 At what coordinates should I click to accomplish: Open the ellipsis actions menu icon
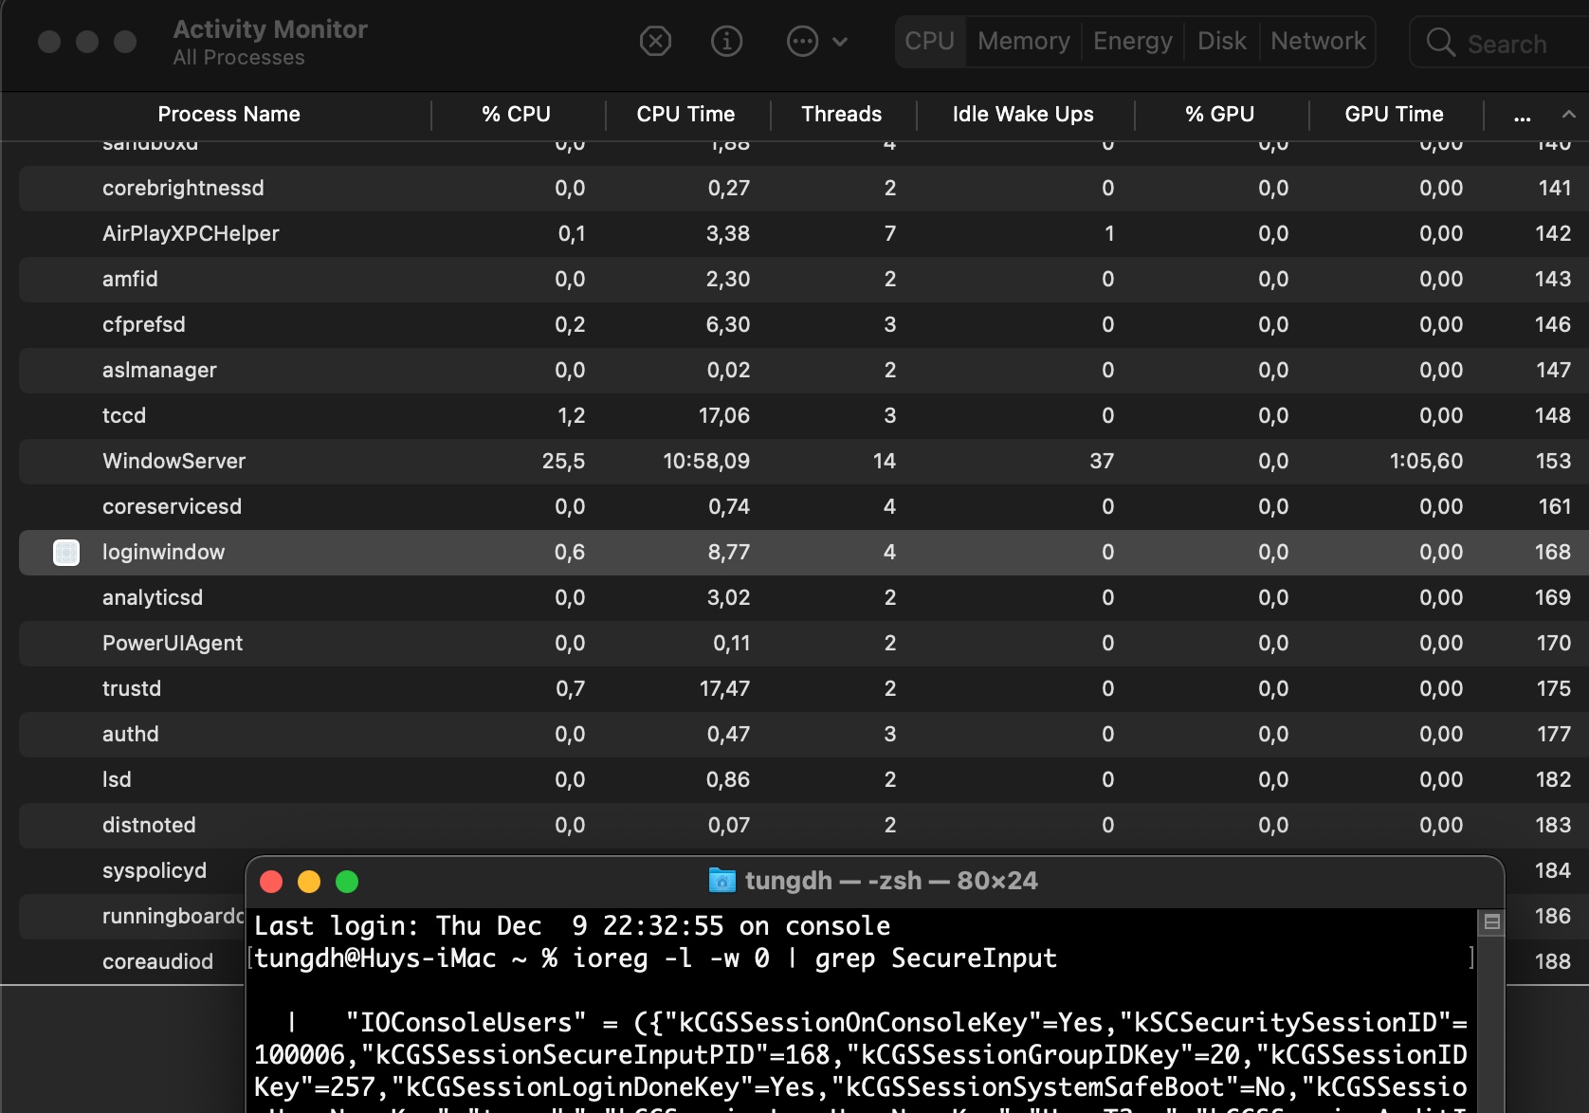tap(802, 41)
